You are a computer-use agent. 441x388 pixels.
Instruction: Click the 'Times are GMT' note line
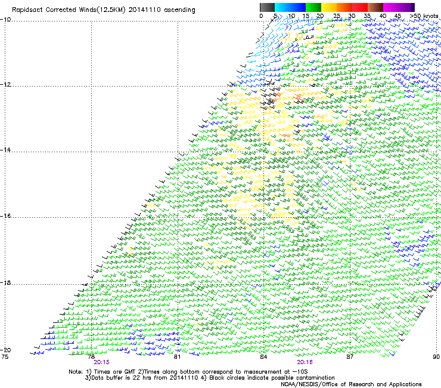click(x=188, y=372)
